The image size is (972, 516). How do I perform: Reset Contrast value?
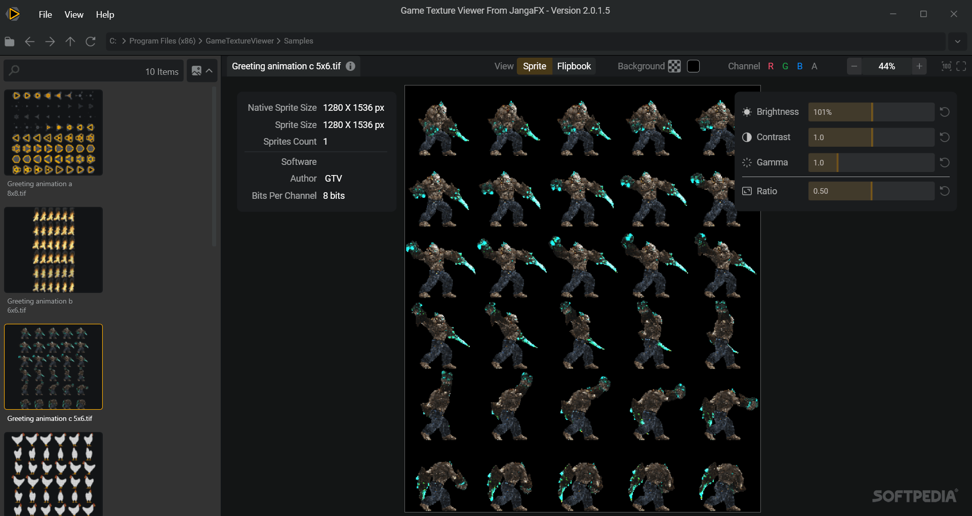(945, 137)
